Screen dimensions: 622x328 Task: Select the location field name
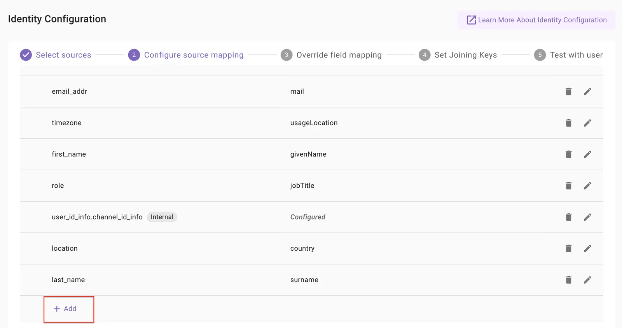tap(65, 248)
